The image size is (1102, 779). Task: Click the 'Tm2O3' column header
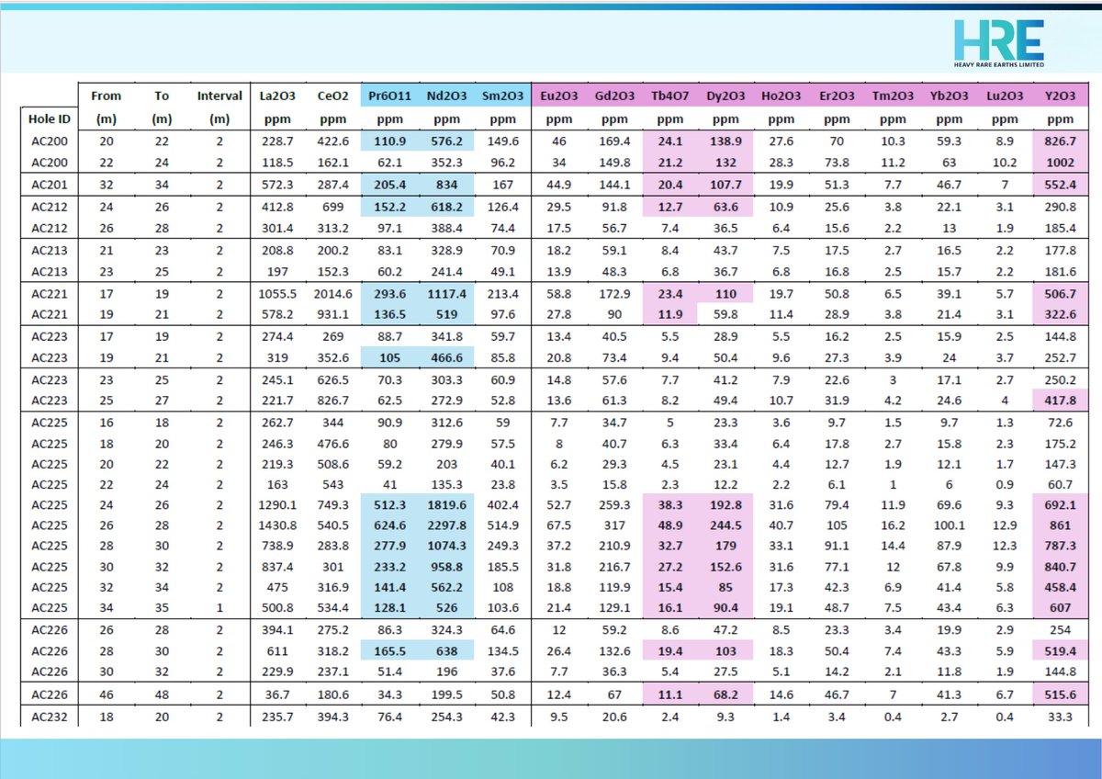click(x=893, y=96)
